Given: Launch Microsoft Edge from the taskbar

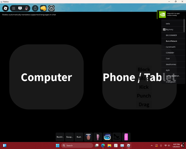Looking at the screenshot, I should 103,145.
